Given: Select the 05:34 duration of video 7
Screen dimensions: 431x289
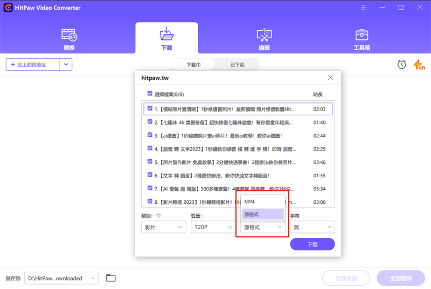Looking at the screenshot, I should point(319,189).
